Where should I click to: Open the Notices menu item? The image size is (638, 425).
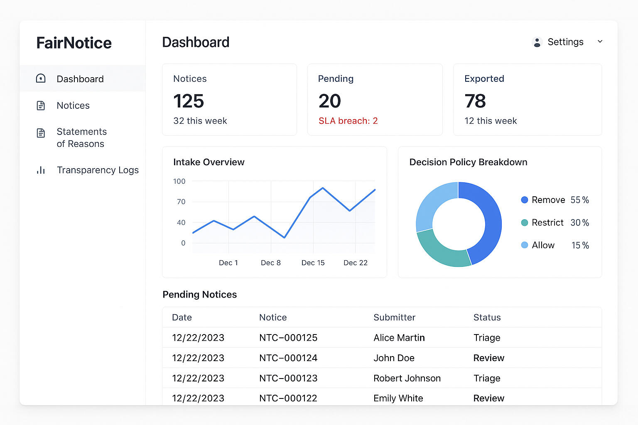tap(73, 105)
